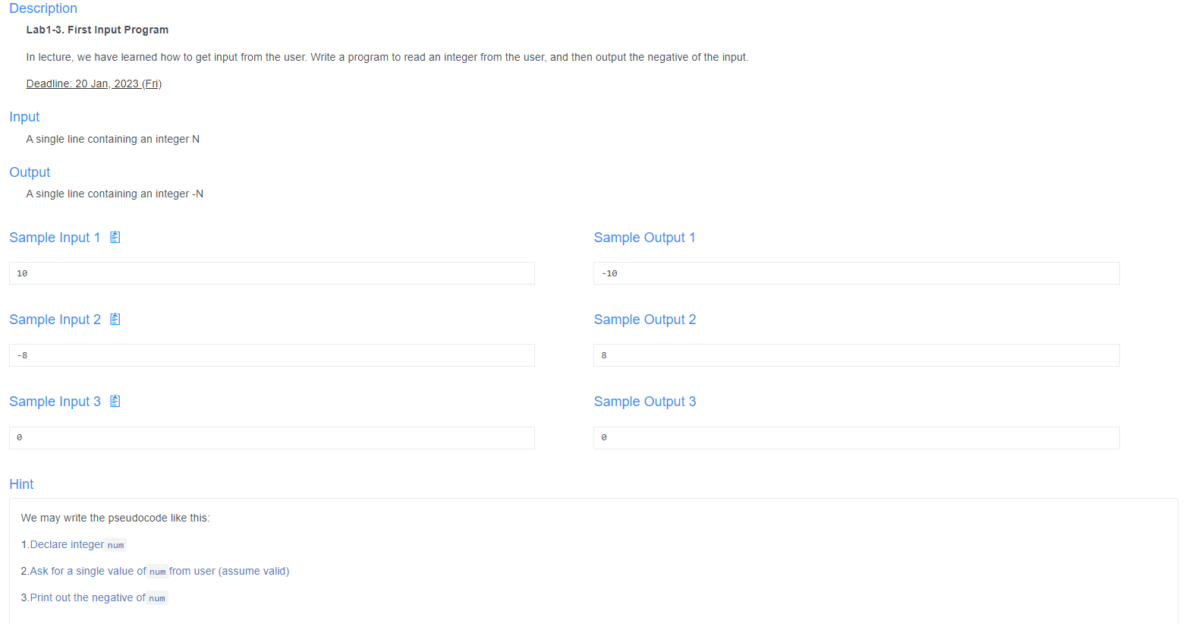The image size is (1183, 624).
Task: Click the Output section heading
Action: [30, 172]
